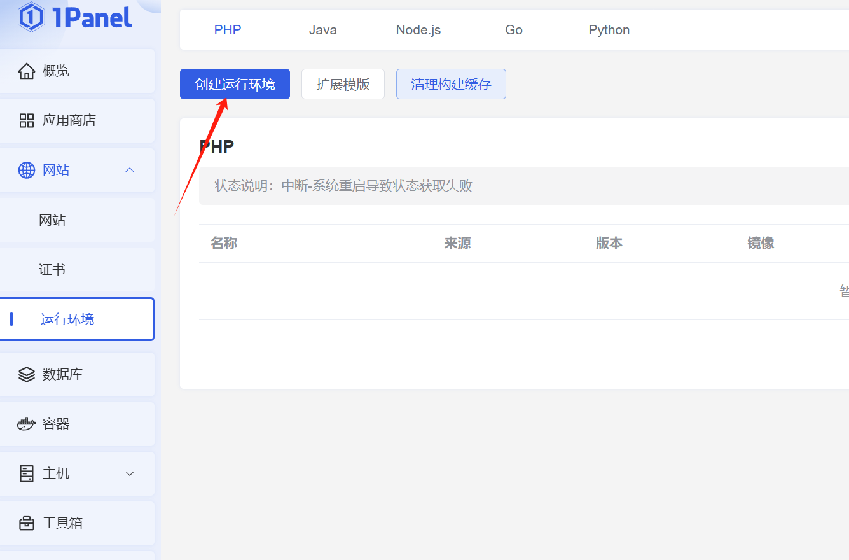Click the 镜像 column header
The width and height of the screenshot is (849, 560).
761,243
